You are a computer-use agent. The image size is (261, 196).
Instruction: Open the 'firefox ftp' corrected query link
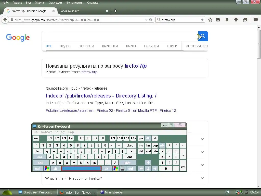[x=136, y=66]
